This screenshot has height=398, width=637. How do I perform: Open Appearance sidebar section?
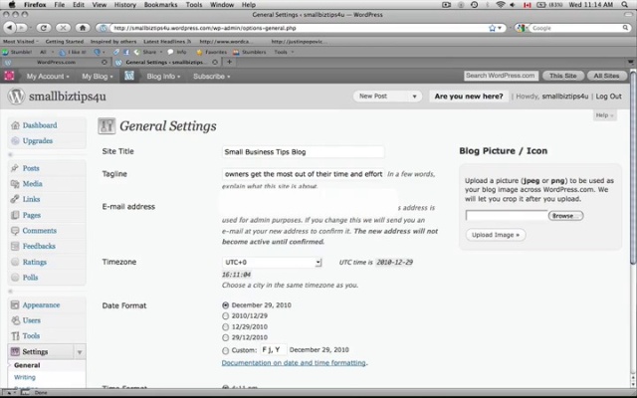pos(41,305)
